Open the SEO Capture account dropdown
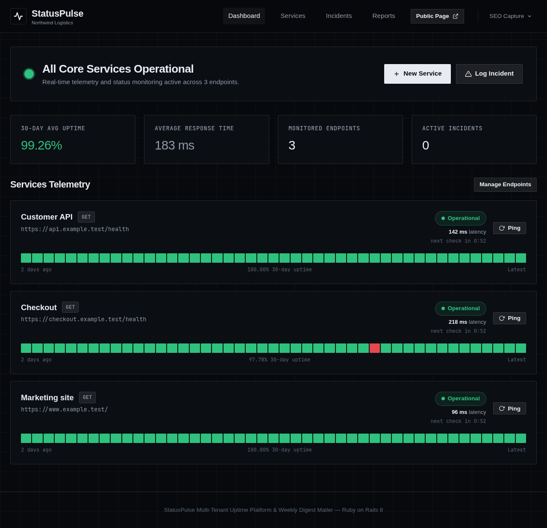The image size is (547, 528). click(511, 16)
